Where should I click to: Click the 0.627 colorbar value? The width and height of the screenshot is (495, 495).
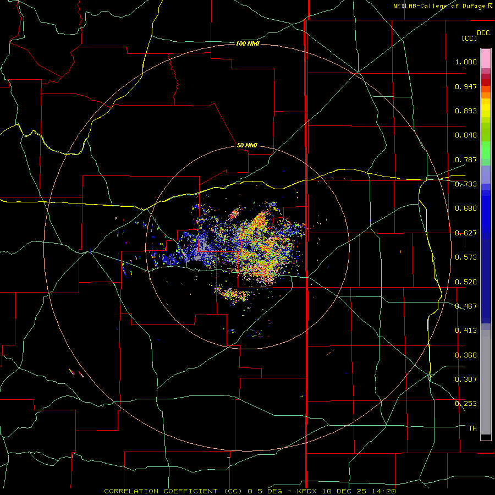click(x=466, y=233)
